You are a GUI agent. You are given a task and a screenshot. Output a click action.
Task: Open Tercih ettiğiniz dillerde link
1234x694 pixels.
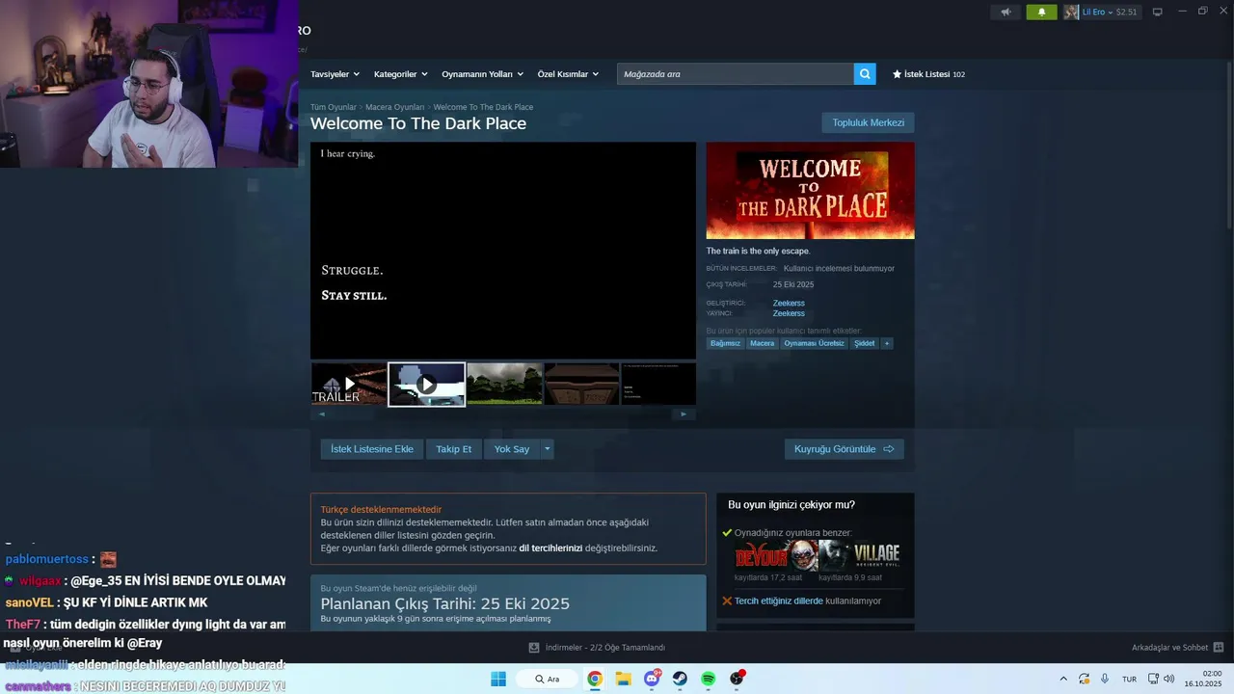(x=779, y=601)
